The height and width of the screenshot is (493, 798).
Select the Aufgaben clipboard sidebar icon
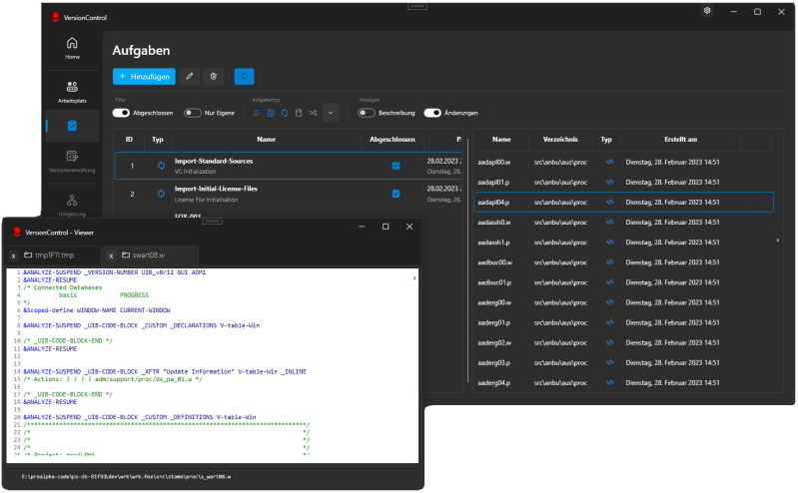(72, 125)
